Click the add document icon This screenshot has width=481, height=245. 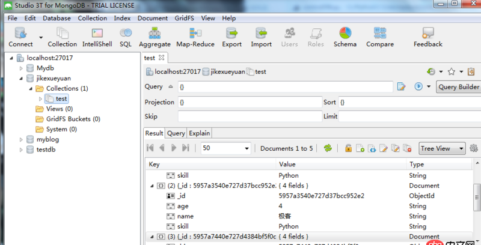click(x=360, y=148)
